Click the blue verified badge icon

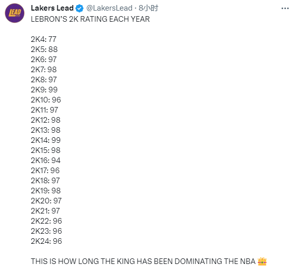coord(79,9)
